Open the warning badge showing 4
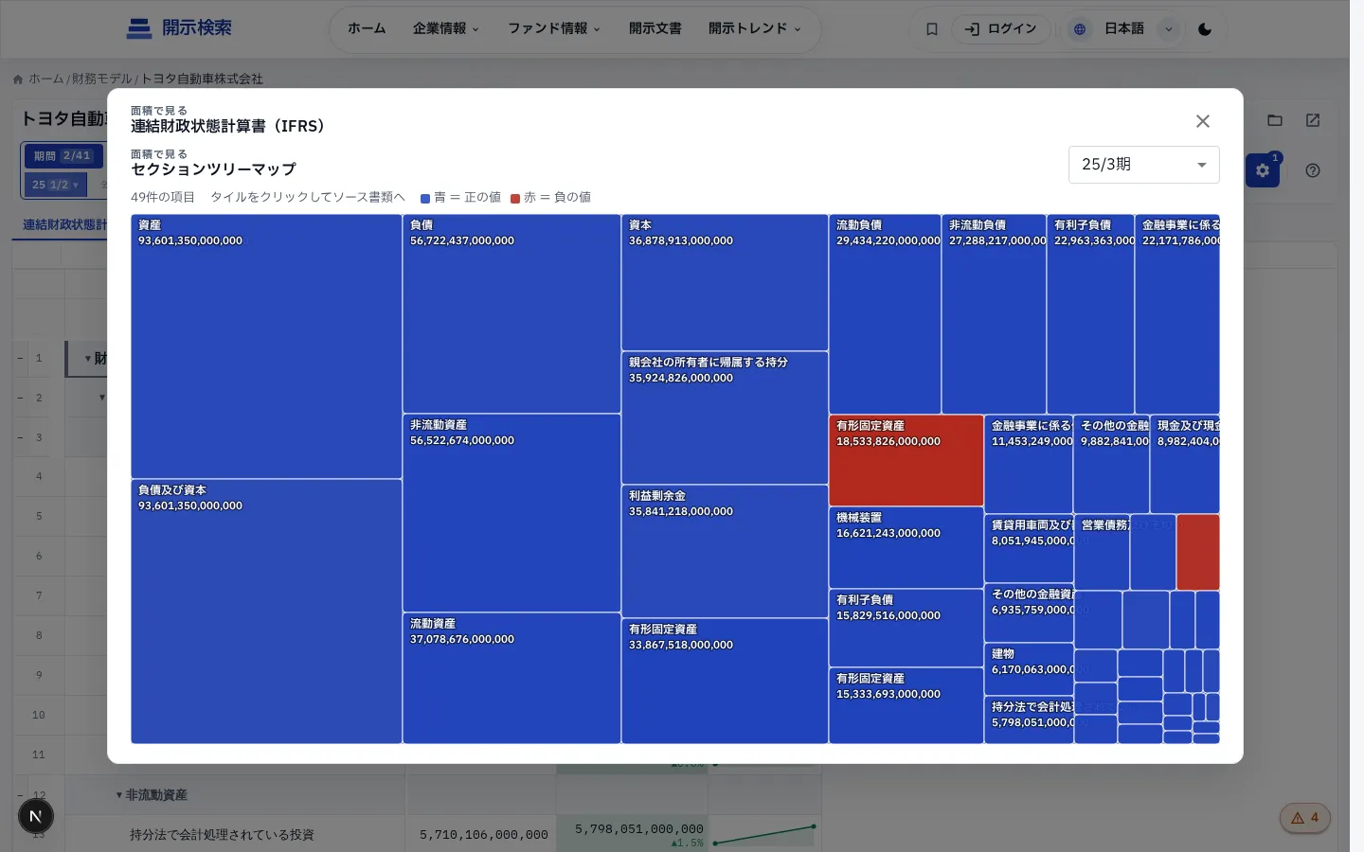Viewport: 1364px width, 852px height. [x=1305, y=818]
